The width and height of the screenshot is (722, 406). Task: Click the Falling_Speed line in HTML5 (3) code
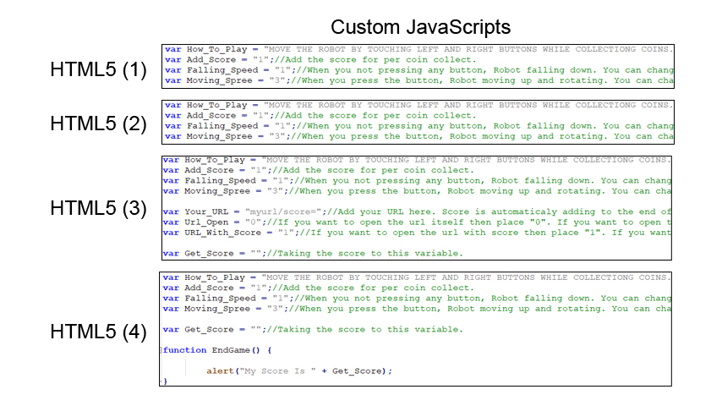pos(417,181)
